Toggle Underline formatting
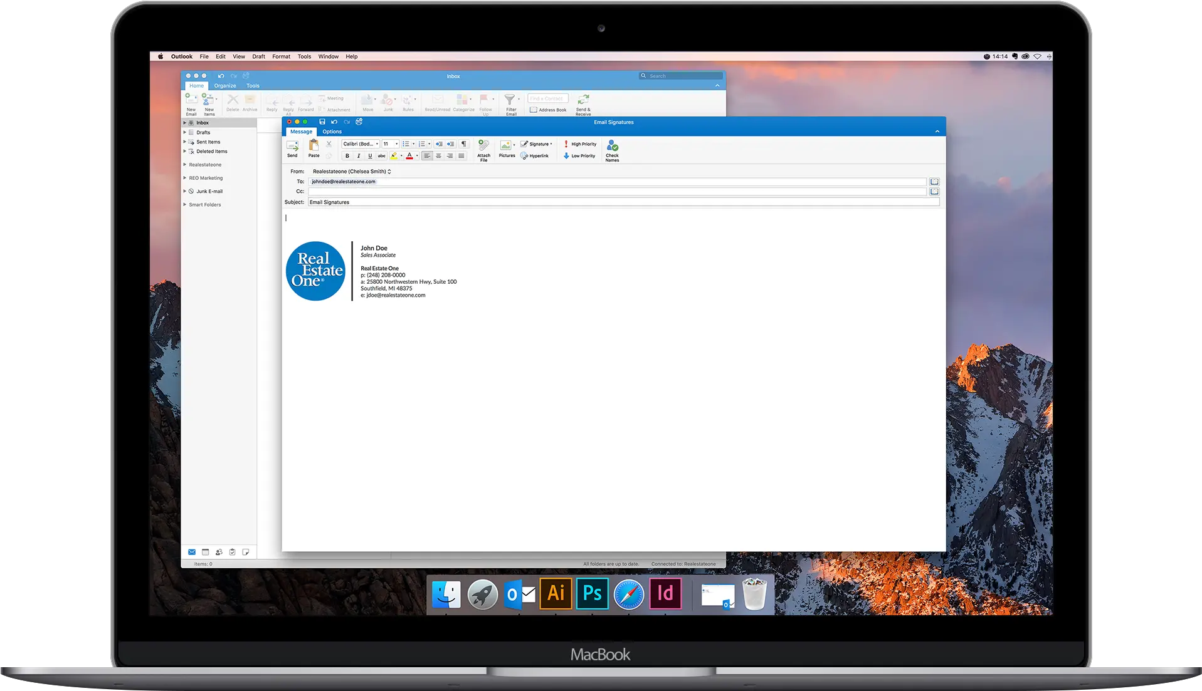 tap(370, 156)
